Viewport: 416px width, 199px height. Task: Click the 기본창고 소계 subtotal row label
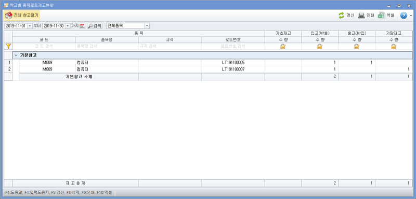(79, 77)
